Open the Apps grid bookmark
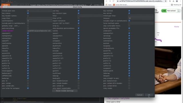The image size is (183, 103). (x=109, y=5)
